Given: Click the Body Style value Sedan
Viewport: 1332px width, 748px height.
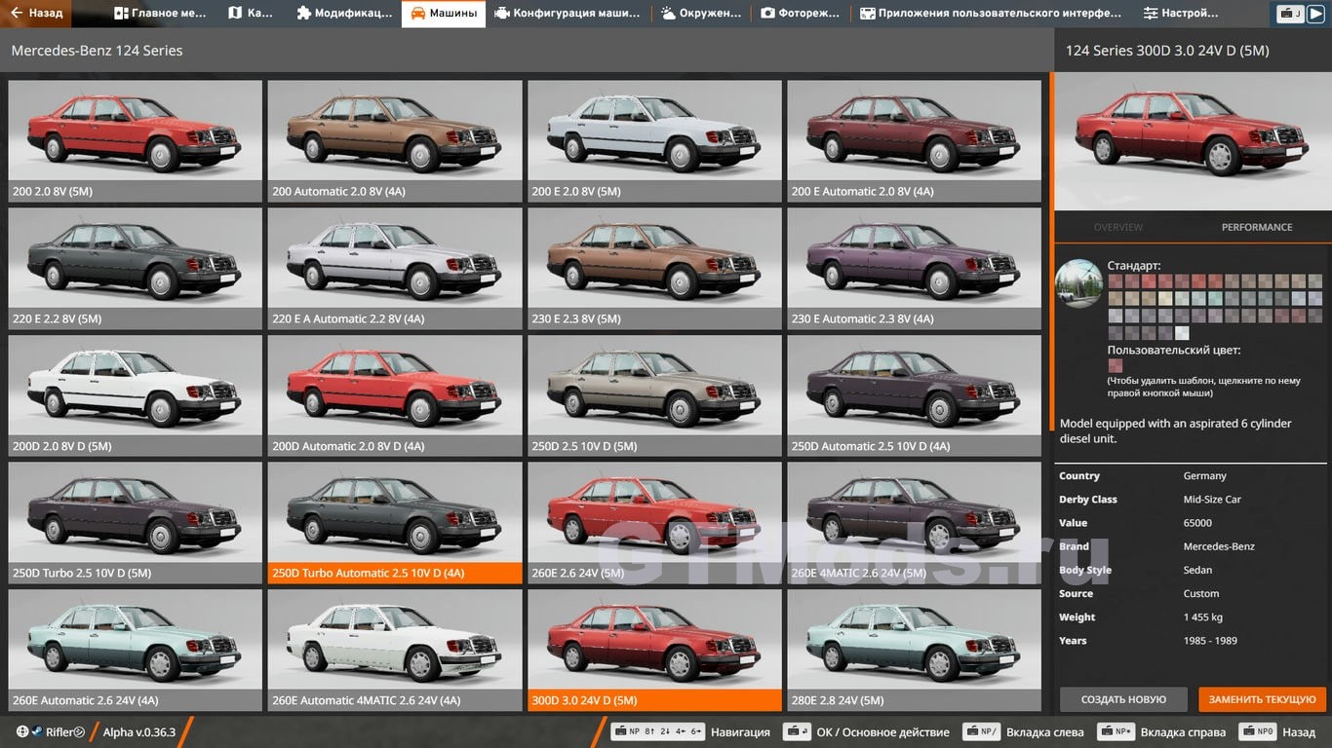Looking at the screenshot, I should (1197, 570).
